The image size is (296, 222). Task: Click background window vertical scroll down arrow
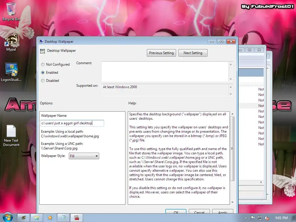(267, 194)
